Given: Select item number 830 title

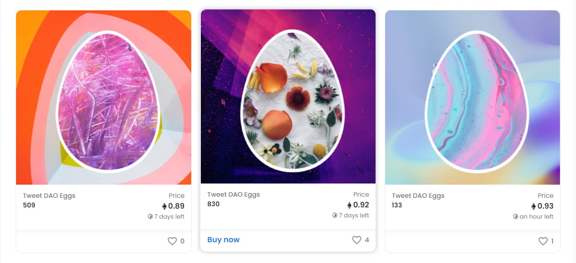Looking at the screenshot, I should pyautogui.click(x=213, y=204).
